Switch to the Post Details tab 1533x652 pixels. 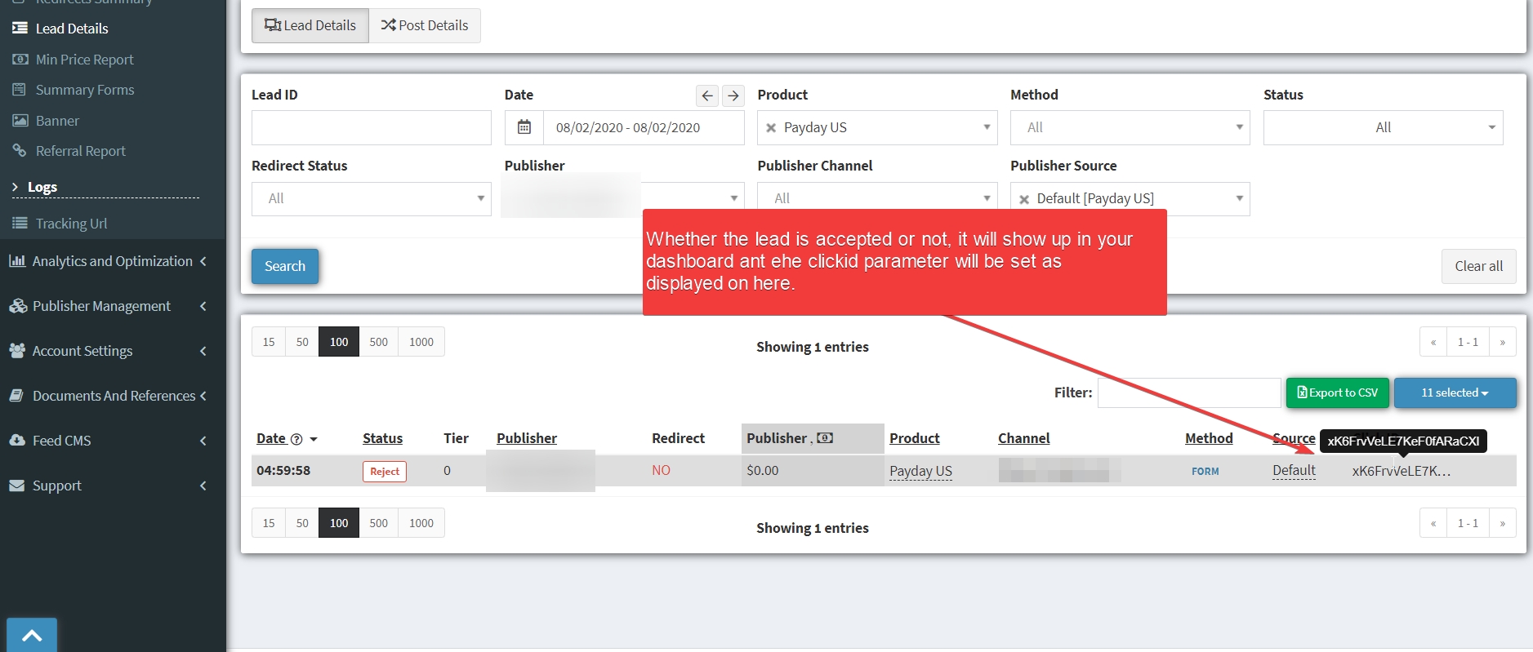[x=425, y=25]
